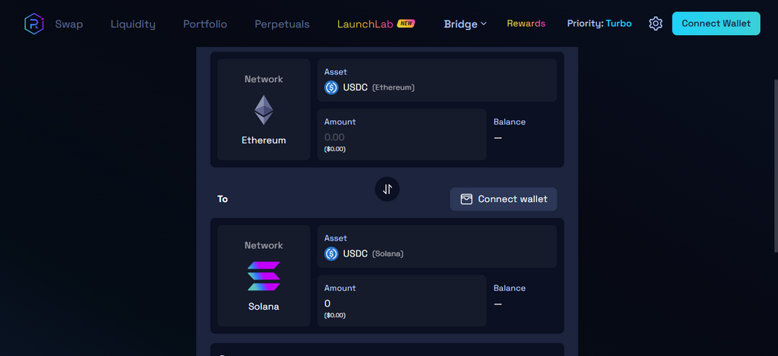
Task: Change the Priority: Turbo setting
Action: (x=599, y=24)
